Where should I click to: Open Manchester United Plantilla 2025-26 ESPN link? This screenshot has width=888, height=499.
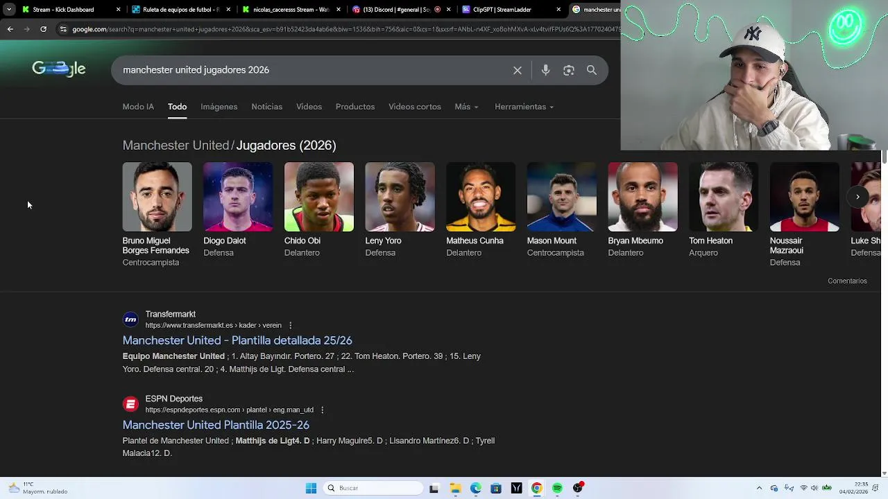coord(216,425)
